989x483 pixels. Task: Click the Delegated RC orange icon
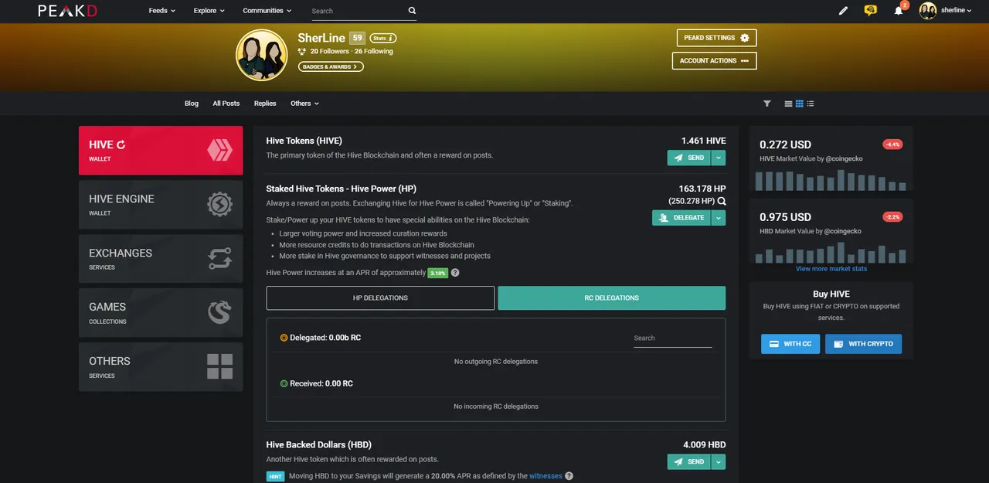(x=284, y=338)
